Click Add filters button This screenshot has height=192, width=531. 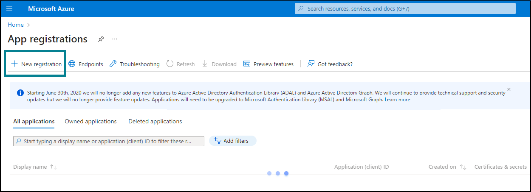point(233,141)
